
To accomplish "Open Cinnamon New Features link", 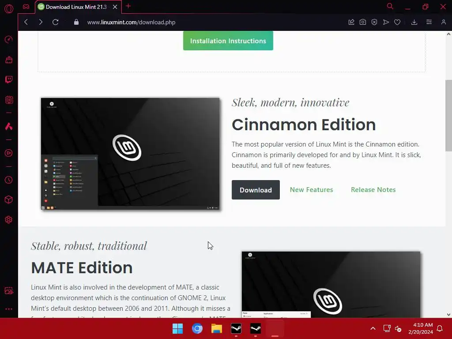I will tap(311, 190).
